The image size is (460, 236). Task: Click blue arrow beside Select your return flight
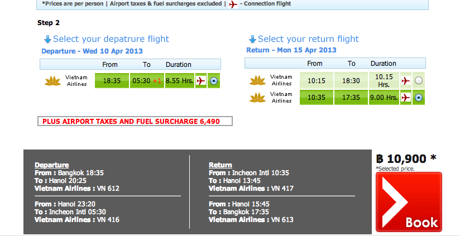tap(252, 39)
